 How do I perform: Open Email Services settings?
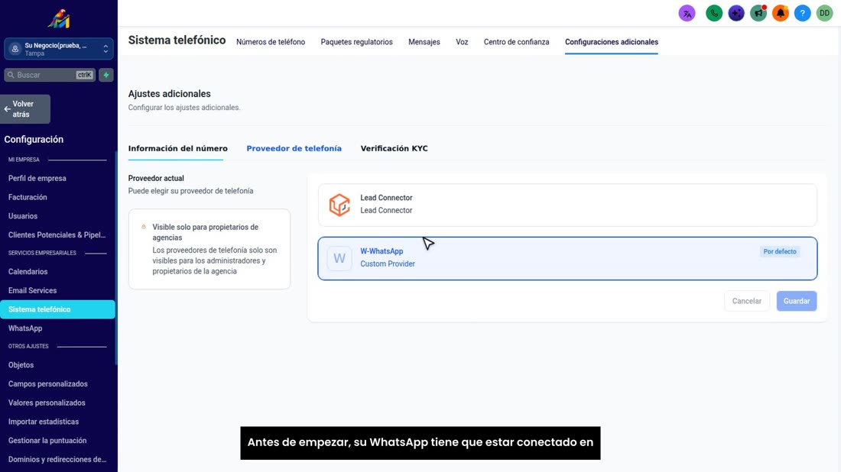(x=32, y=290)
